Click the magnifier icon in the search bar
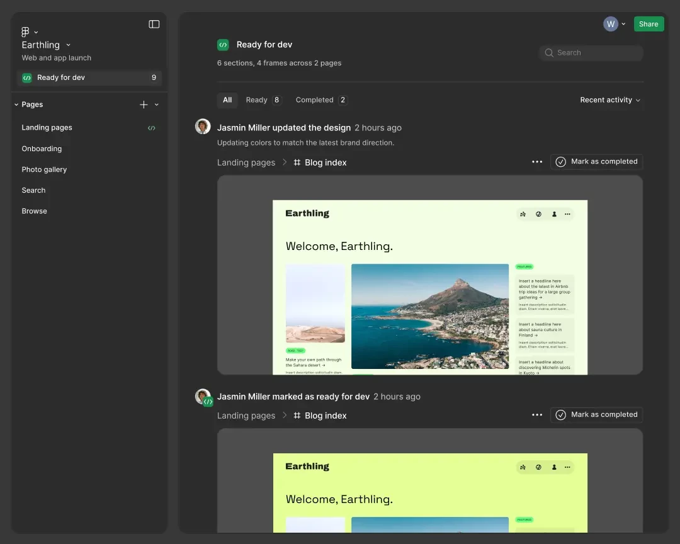Viewport: 680px width, 544px height. (548, 53)
